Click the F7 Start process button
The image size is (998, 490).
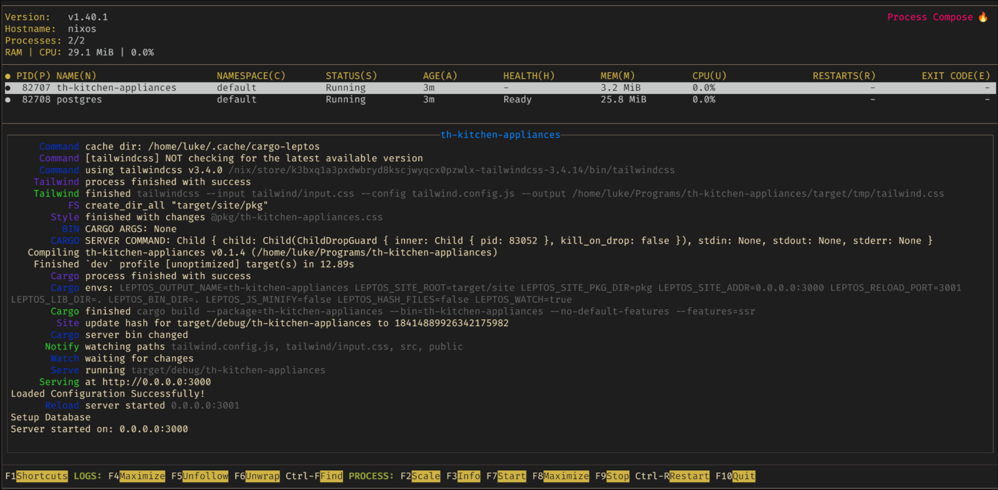[511, 476]
